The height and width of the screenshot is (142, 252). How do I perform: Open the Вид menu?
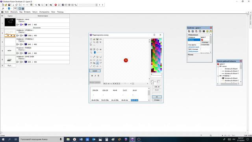tap(21, 12)
